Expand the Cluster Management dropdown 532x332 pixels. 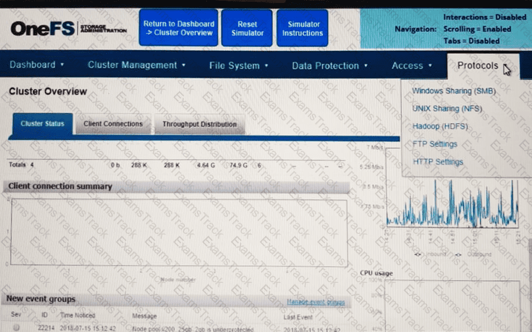point(136,65)
